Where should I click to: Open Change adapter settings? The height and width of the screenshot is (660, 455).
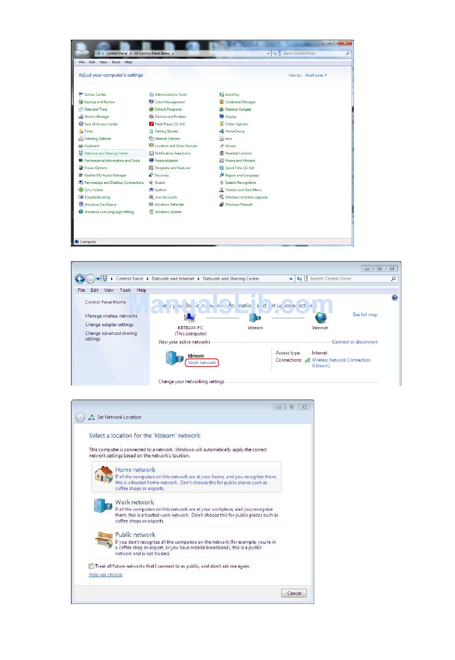pos(109,325)
